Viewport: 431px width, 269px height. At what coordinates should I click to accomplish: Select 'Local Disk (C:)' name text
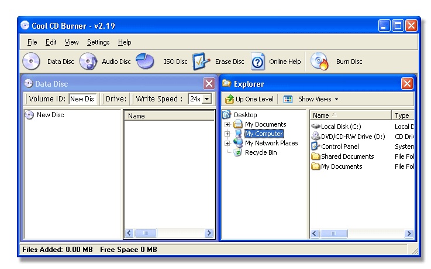341,127
